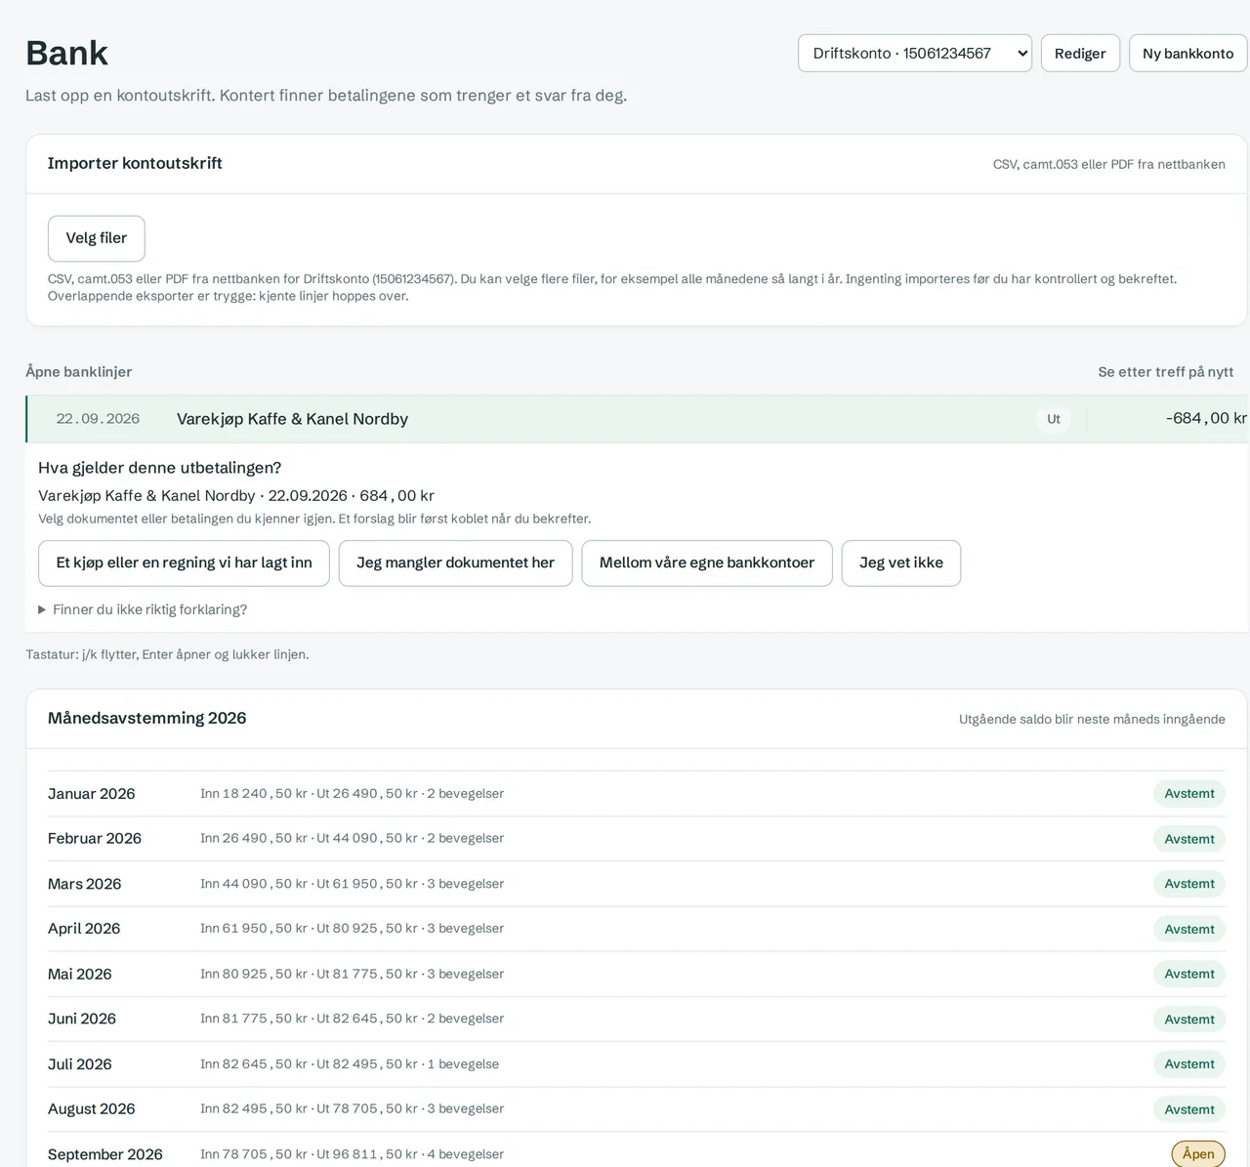
Task: Open the Februar 2026 reconciliation row
Action: (x=637, y=839)
